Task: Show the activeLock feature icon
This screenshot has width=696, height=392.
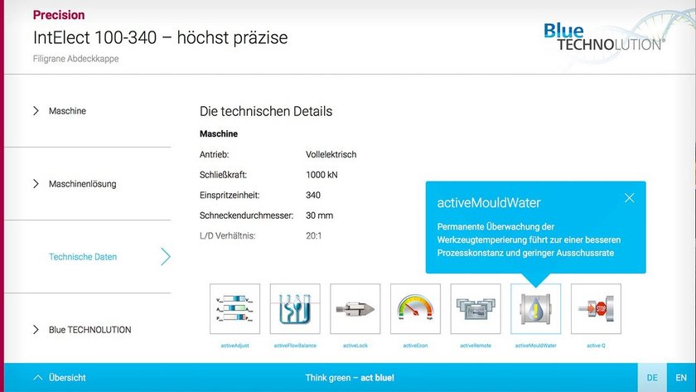Action: [x=355, y=309]
